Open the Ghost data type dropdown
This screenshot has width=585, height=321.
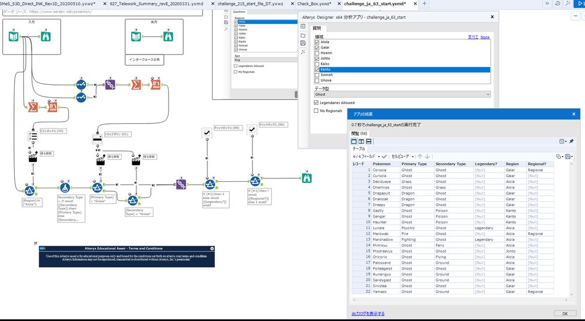click(402, 95)
